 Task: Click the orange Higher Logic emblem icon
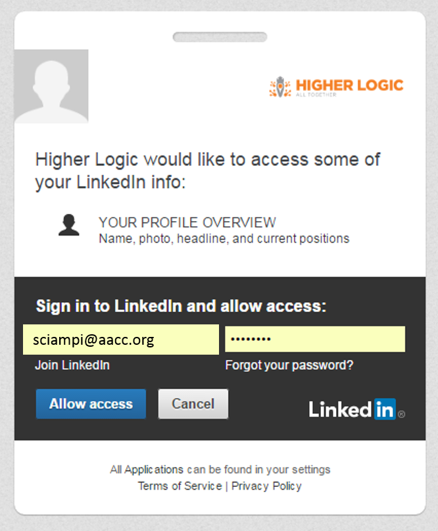(280, 88)
